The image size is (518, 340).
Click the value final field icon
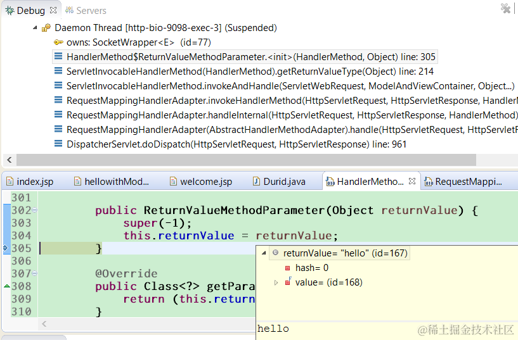click(x=288, y=281)
